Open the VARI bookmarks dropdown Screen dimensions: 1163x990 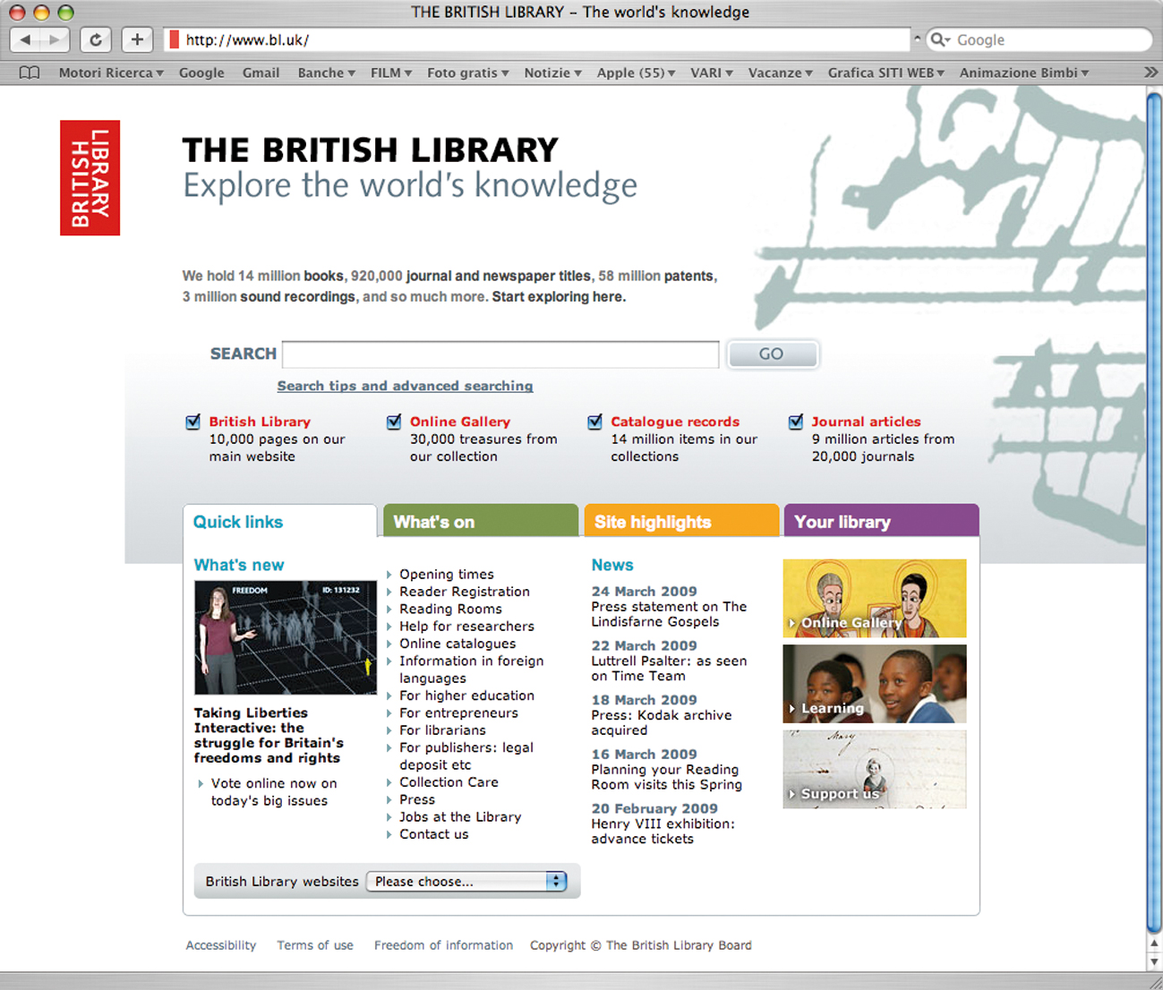(712, 73)
